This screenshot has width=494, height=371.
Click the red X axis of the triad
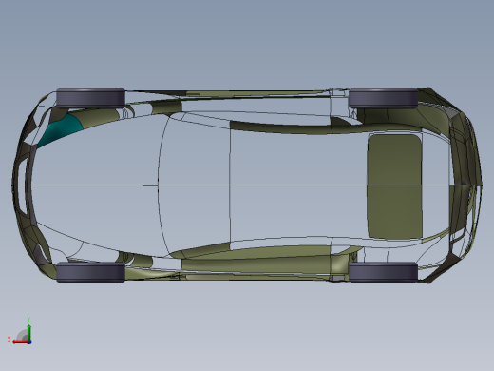click(x=20, y=342)
